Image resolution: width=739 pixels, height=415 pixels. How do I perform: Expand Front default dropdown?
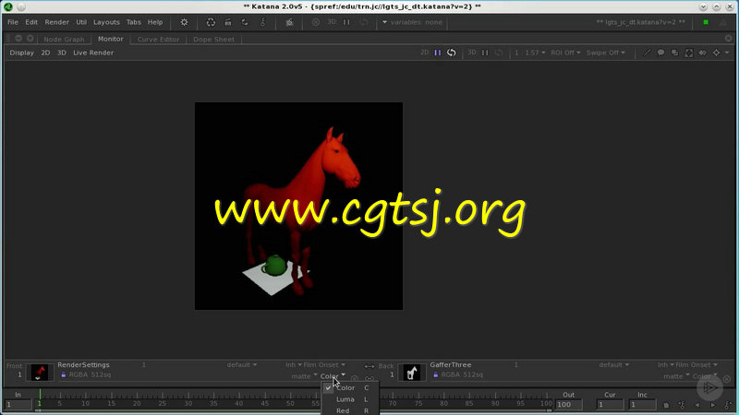(x=242, y=364)
